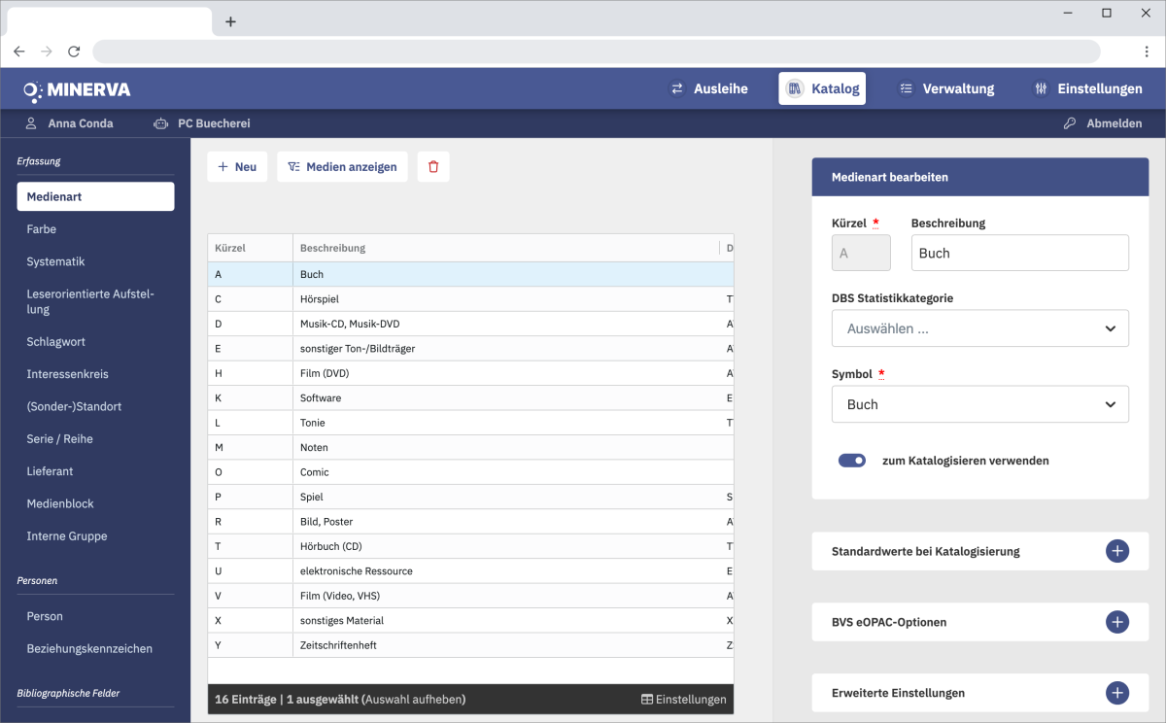Viewport: 1166px width, 723px height.
Task: Switch to the Ausleihe tab
Action: click(709, 88)
